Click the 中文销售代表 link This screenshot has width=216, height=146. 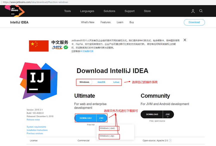click(x=87, y=51)
